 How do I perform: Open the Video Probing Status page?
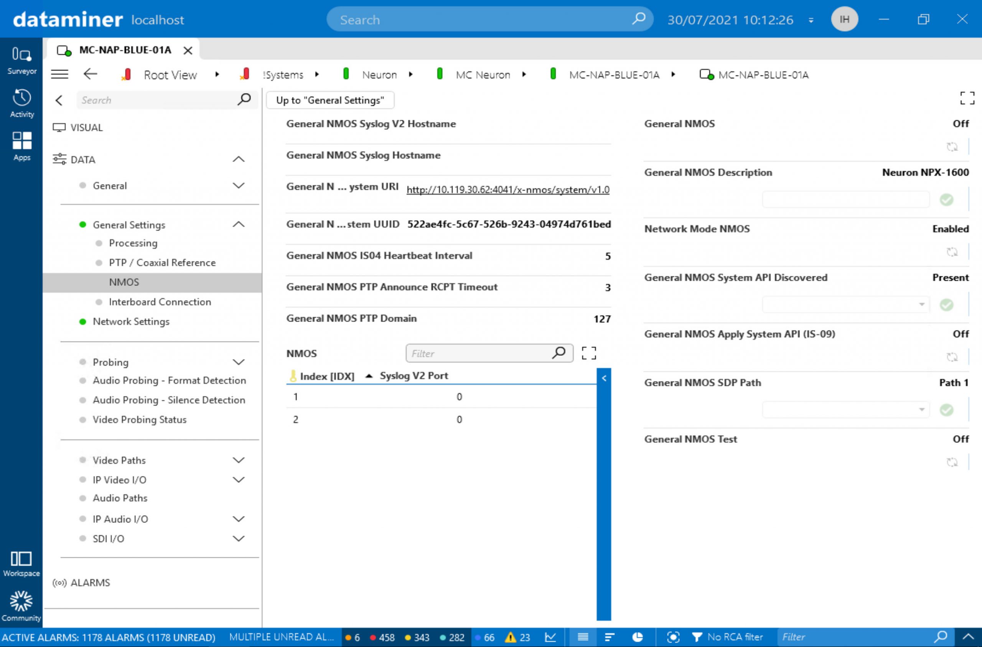pyautogui.click(x=140, y=420)
